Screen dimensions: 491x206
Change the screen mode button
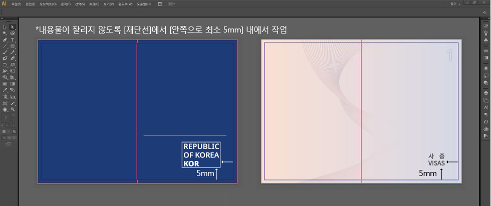pos(8,144)
